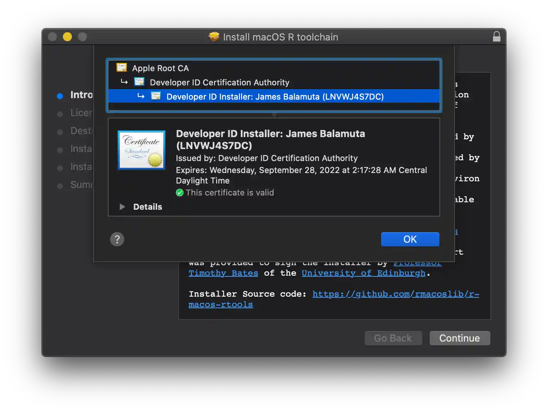Viewport: 548px width, 412px height.
Task: Click the Developer ID Certification Authority certificate icon
Action: coord(138,82)
